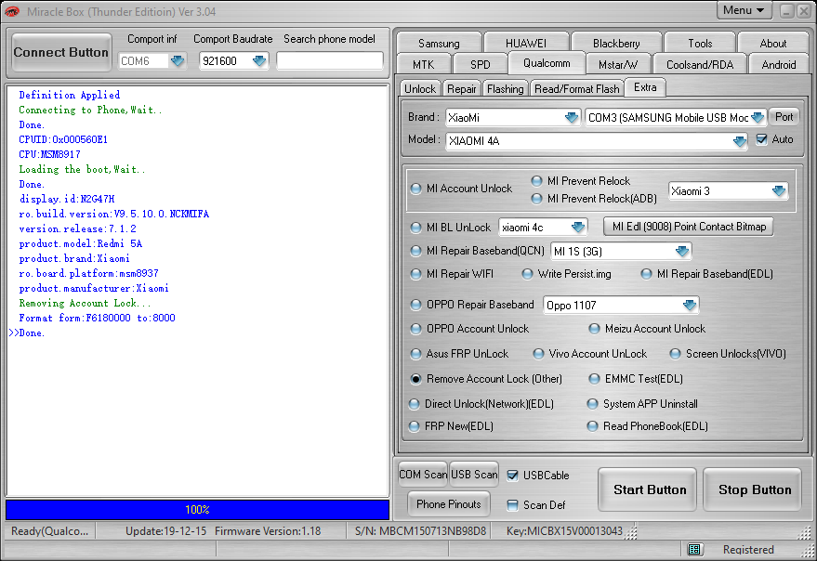Screen dimensions: 817x561
Task: Select System APP Uninstall radio option
Action: pyautogui.click(x=592, y=404)
